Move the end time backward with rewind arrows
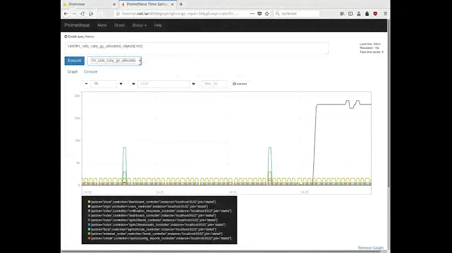Screen dimensions: 452x253 click(x=134, y=83)
